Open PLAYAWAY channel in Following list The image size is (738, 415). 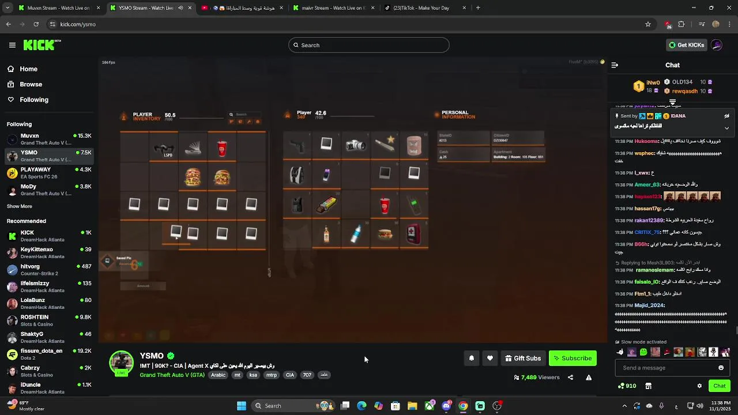tap(49, 173)
